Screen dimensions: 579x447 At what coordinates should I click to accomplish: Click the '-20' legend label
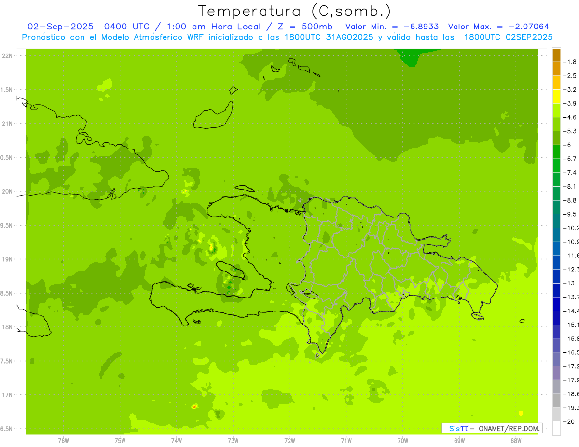pos(569,421)
